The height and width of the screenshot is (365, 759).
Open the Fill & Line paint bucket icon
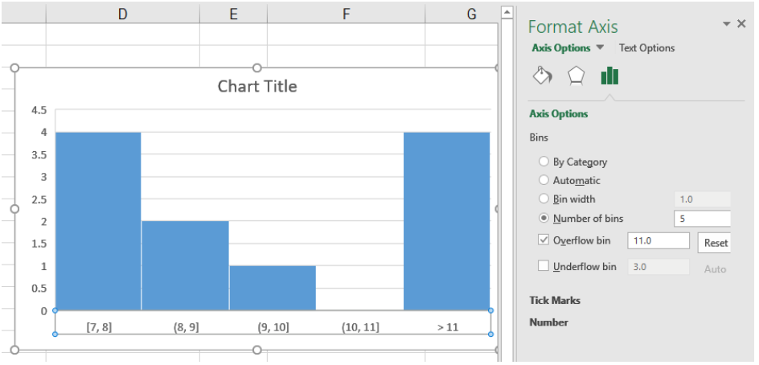point(542,76)
